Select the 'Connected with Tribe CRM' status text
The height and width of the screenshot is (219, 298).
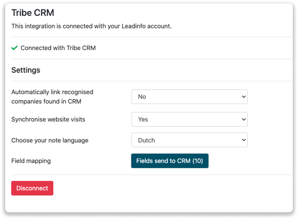58,48
